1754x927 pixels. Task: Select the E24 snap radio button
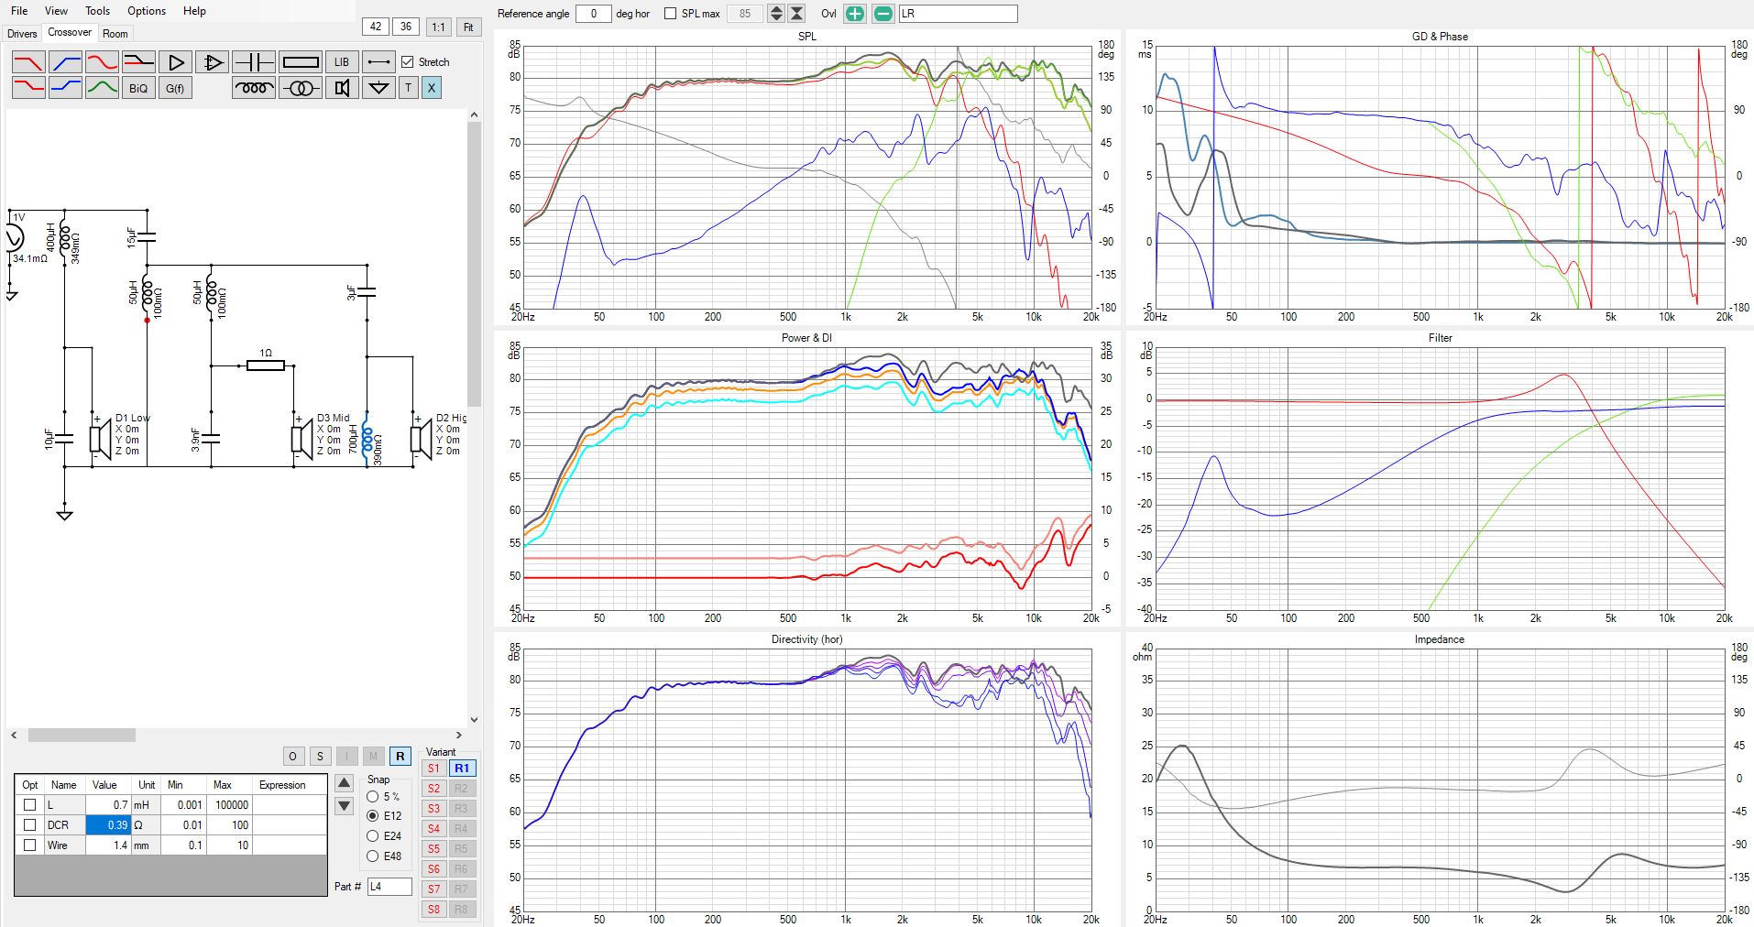pyautogui.click(x=373, y=835)
